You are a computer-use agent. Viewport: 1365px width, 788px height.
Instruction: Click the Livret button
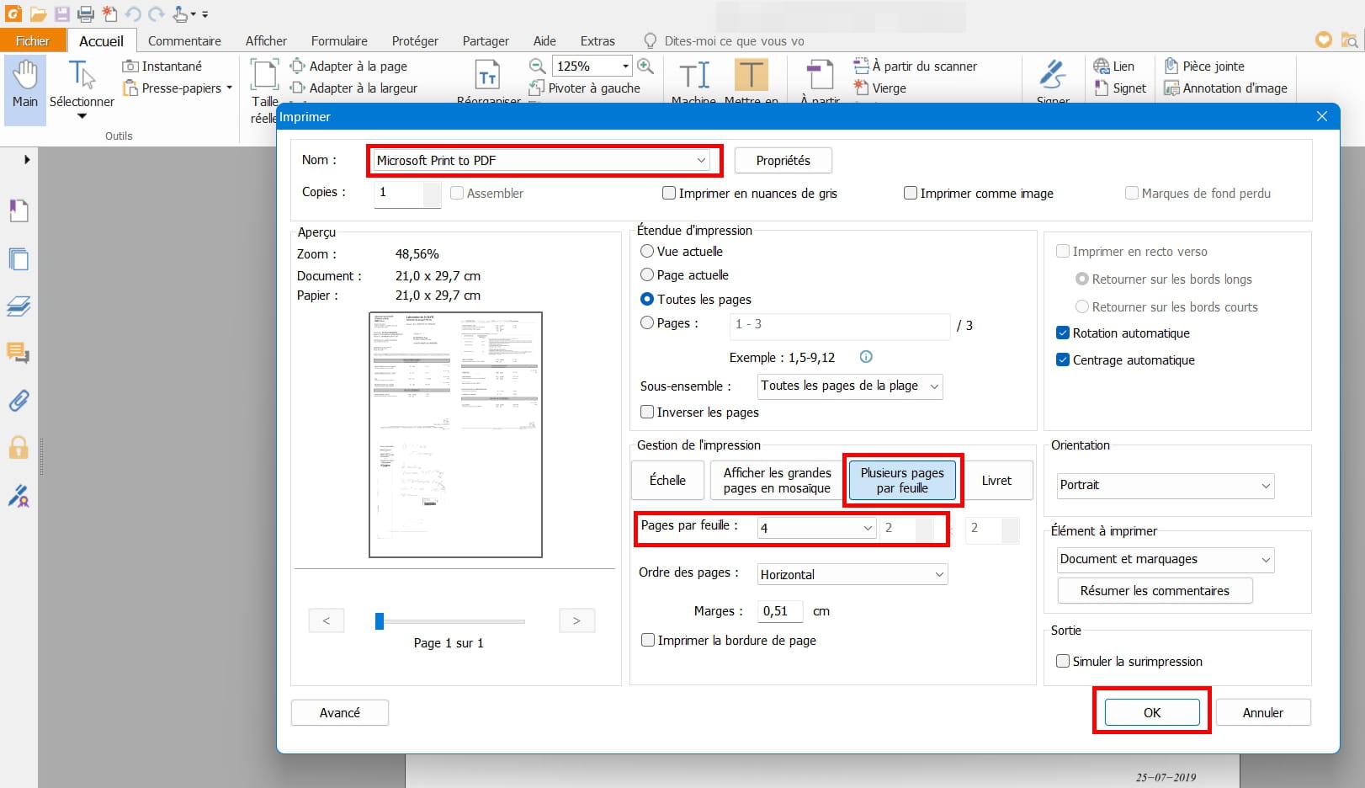pos(996,480)
